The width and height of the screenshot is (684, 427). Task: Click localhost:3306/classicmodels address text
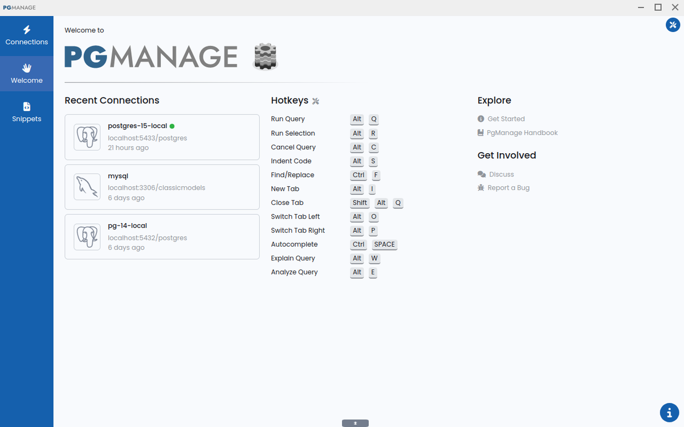[157, 187]
